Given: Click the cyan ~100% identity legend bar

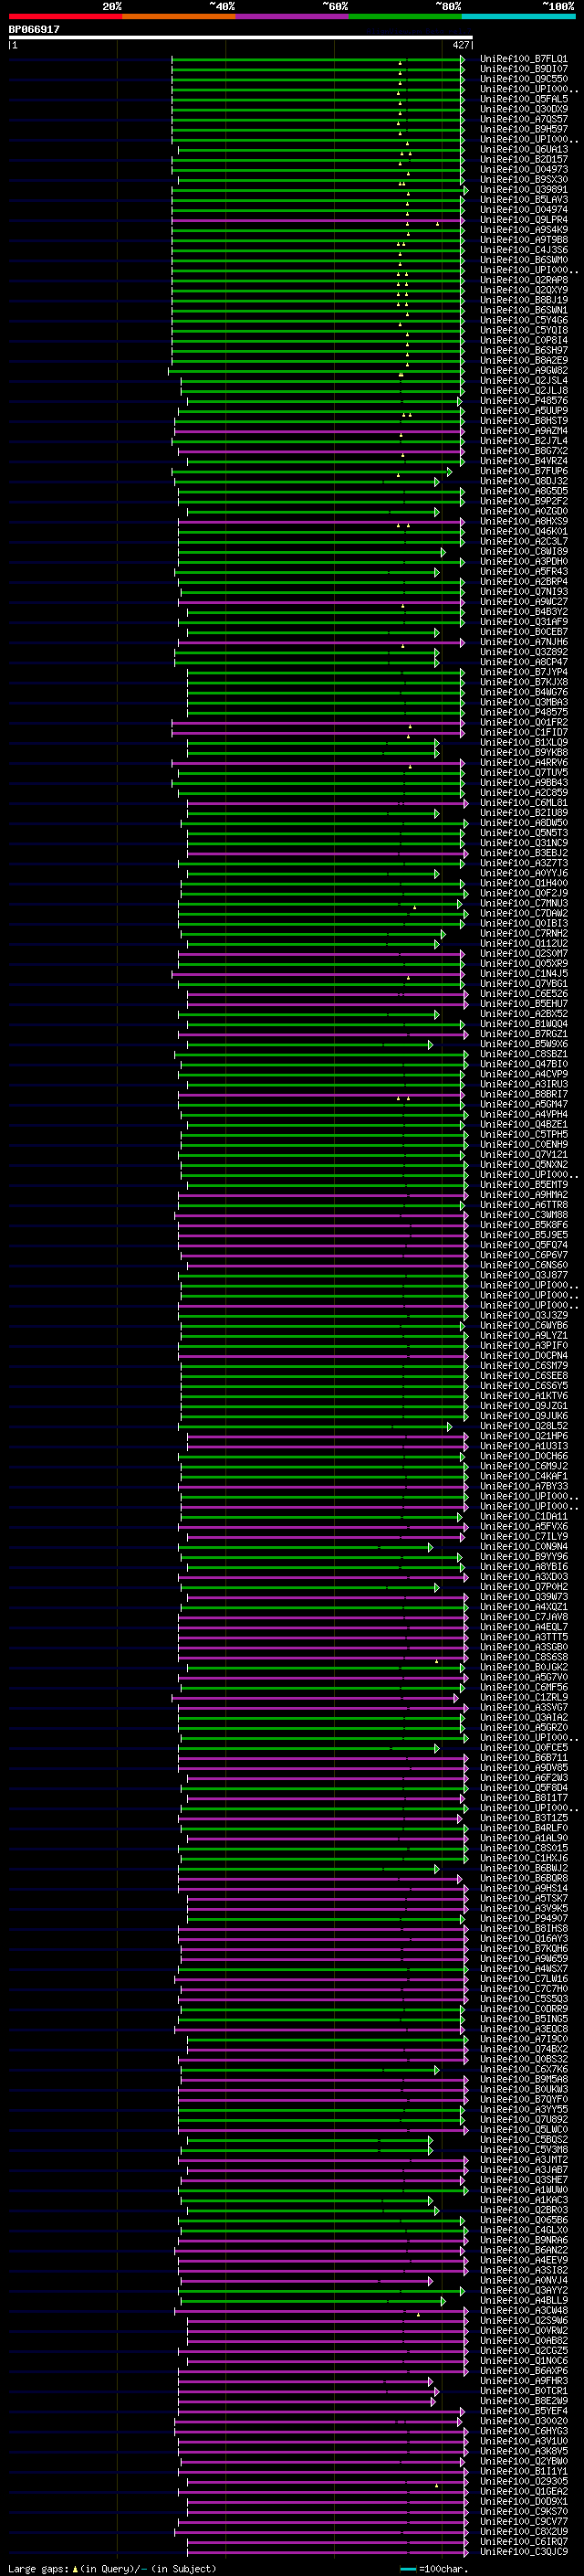Looking at the screenshot, I should click(x=519, y=16).
